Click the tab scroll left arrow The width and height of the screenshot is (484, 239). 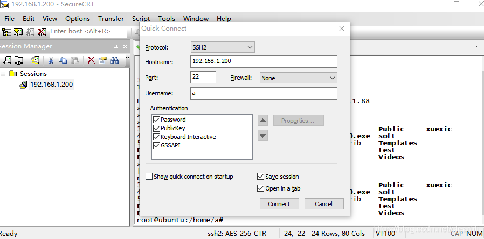tap(478, 47)
